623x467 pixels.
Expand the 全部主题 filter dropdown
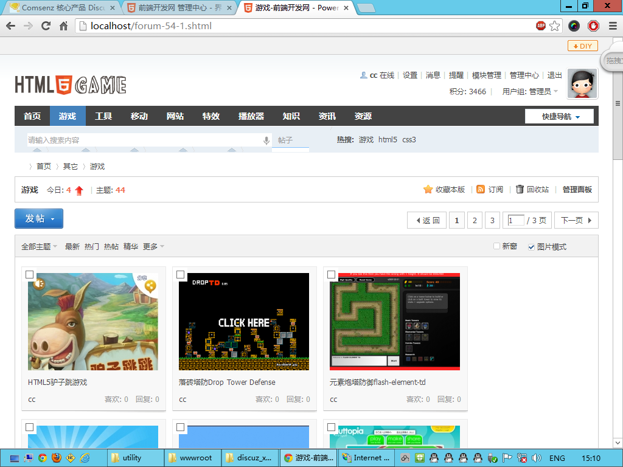[x=39, y=247]
